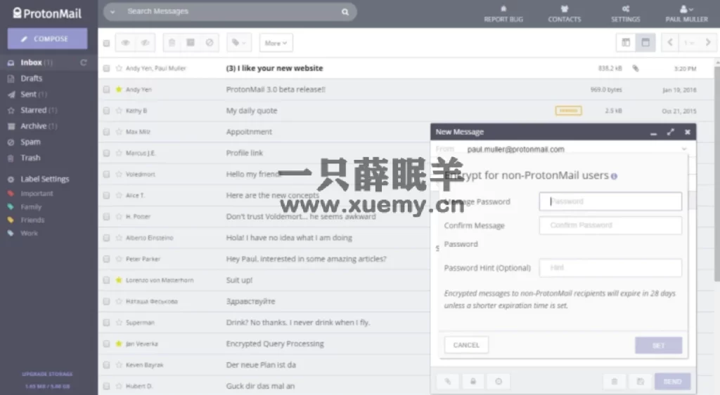Screen dimensions: 720x395
Task: Open the Spam folder
Action: click(x=30, y=142)
